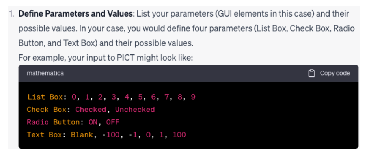
Task: Click the last 100 value in Text Box line
Action: (x=179, y=135)
